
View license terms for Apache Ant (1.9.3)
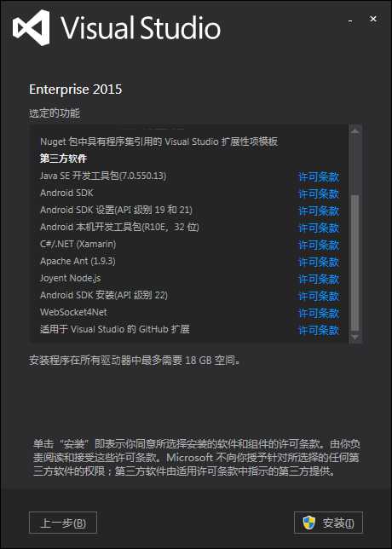tap(319, 262)
